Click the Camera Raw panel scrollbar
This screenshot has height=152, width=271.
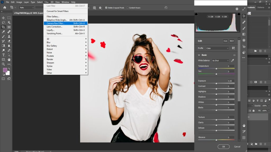point(239,71)
